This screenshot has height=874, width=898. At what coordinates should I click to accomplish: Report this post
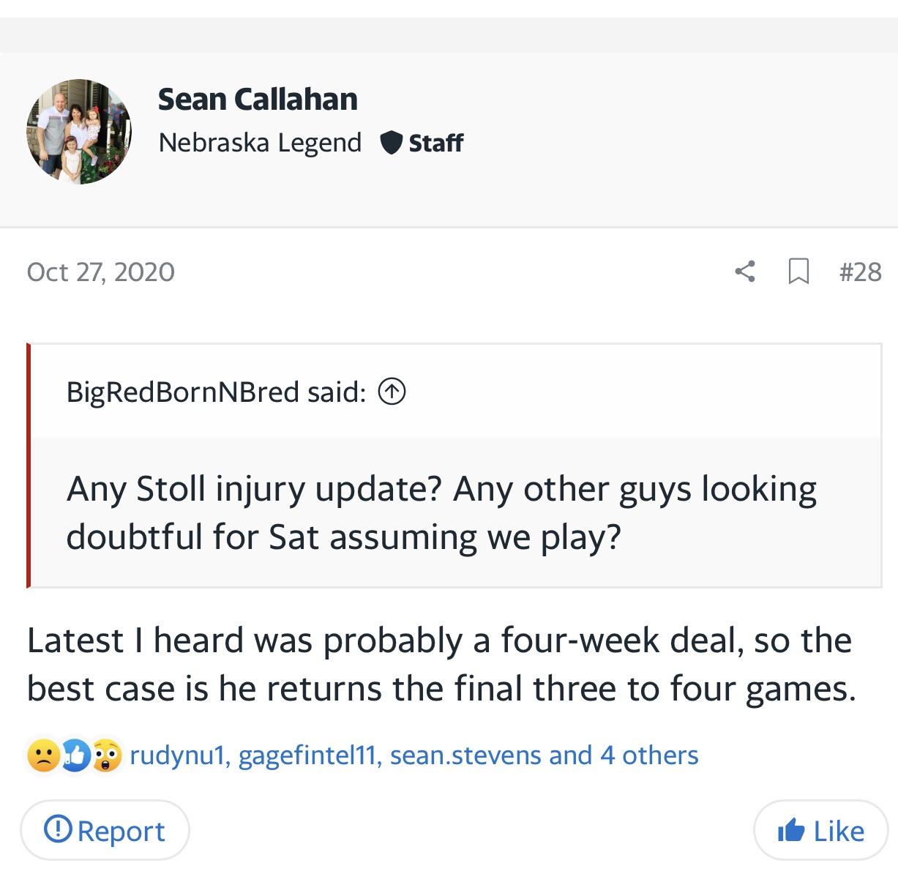click(105, 831)
